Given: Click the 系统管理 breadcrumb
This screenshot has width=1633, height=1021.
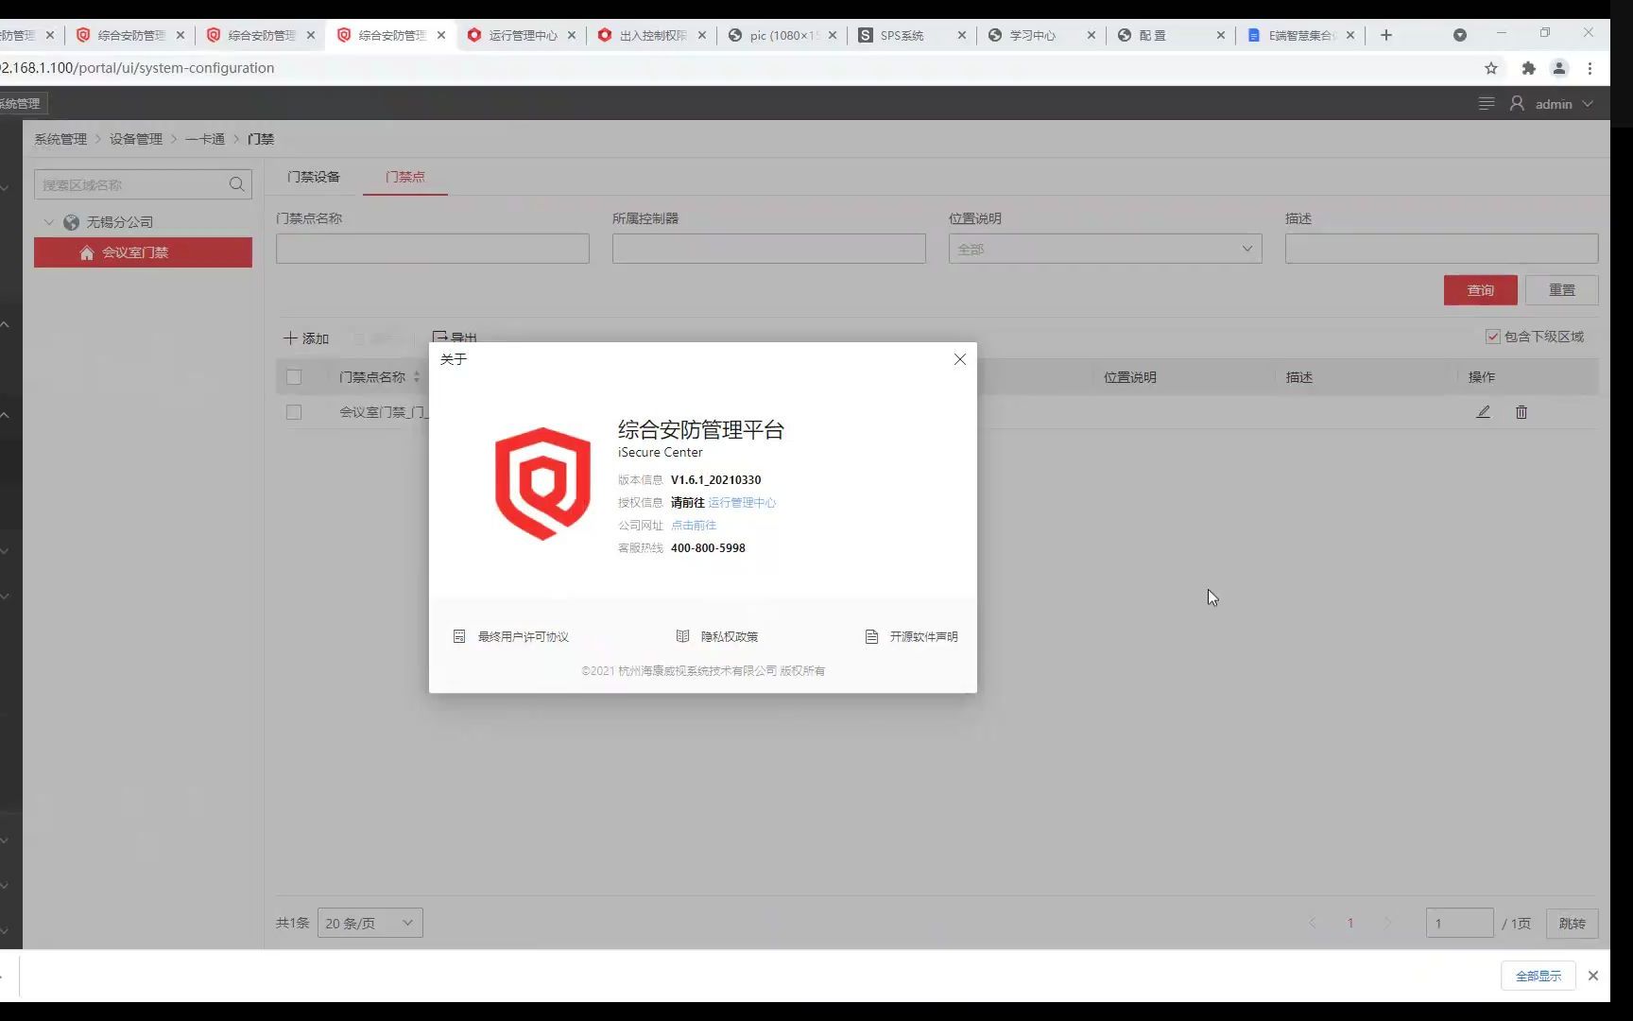Looking at the screenshot, I should 60,139.
